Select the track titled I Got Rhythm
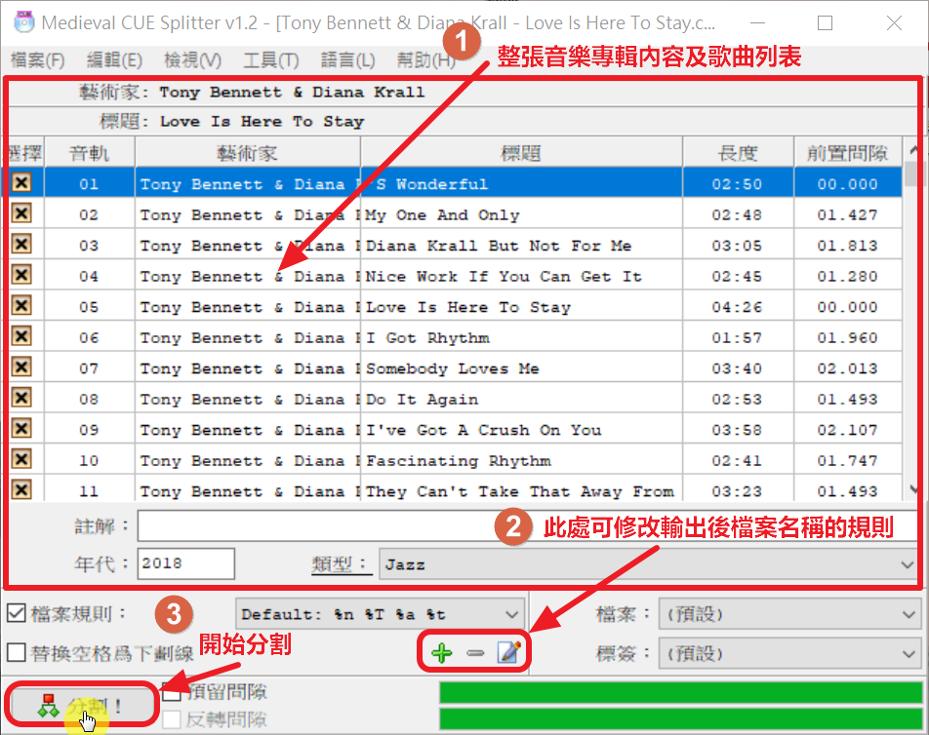 point(521,338)
